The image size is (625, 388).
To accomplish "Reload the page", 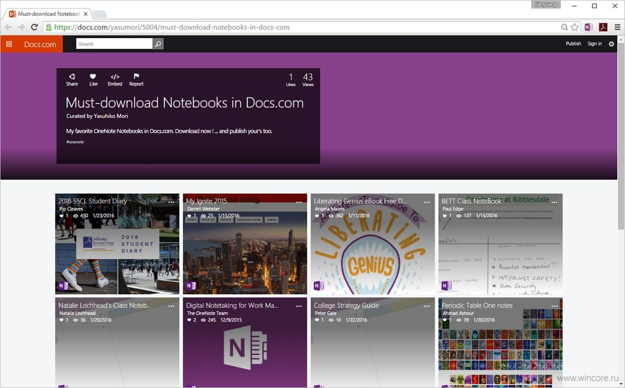I will 34,27.
